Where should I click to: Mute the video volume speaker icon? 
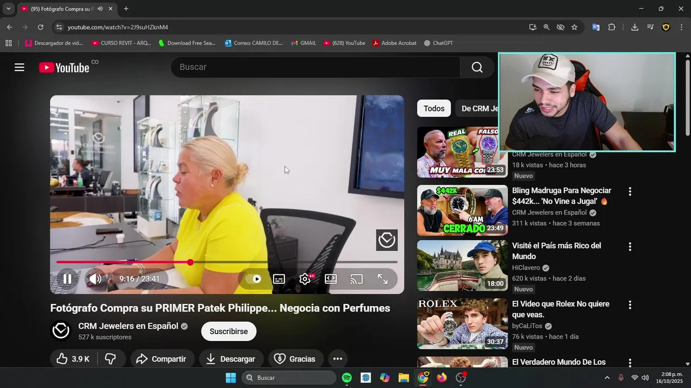[x=95, y=279]
